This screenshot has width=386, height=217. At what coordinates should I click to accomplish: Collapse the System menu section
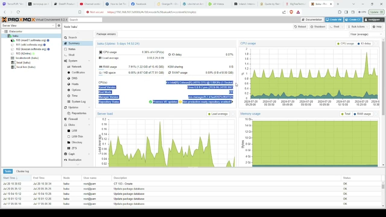pos(89,61)
